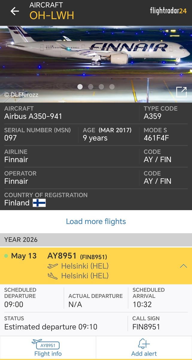Viewport: 192px width, 360px height.
Task: Tap the arrival plane icon beside Helsinki
Action: point(53,276)
